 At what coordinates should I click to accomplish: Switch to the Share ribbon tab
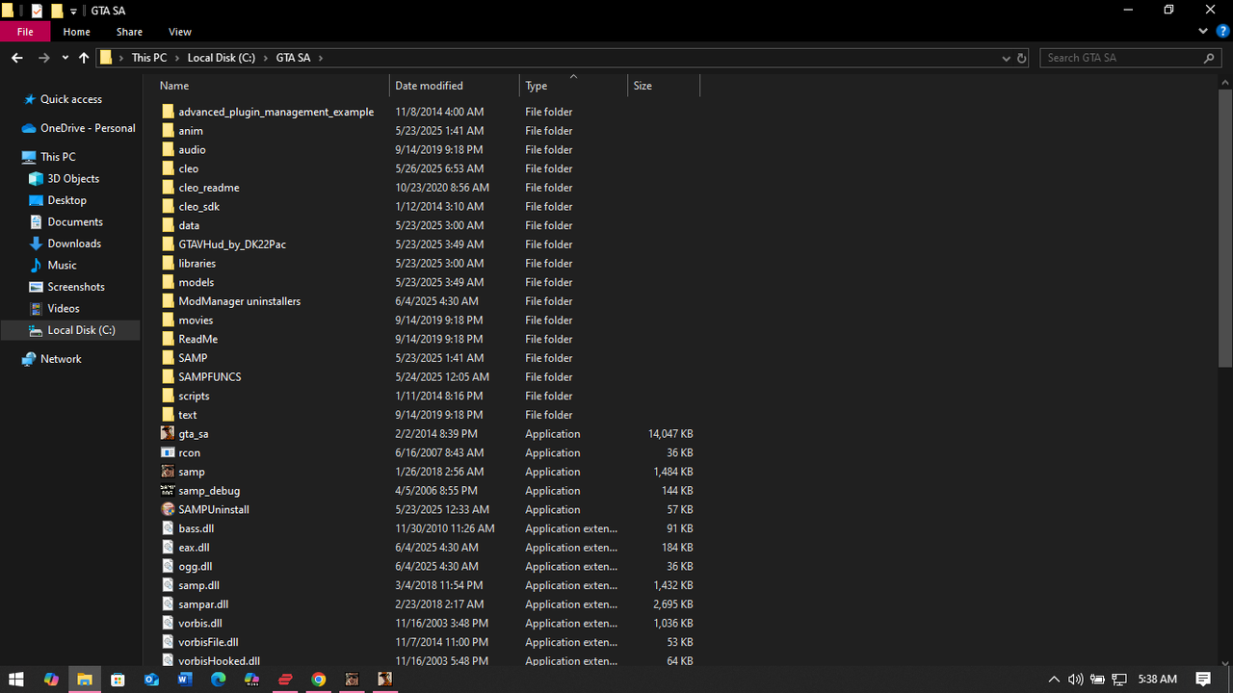(x=129, y=32)
